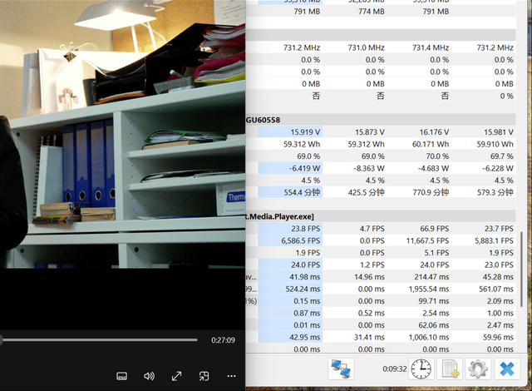Start sensor logging with the document icon
The image size is (532, 391).
pos(450,368)
